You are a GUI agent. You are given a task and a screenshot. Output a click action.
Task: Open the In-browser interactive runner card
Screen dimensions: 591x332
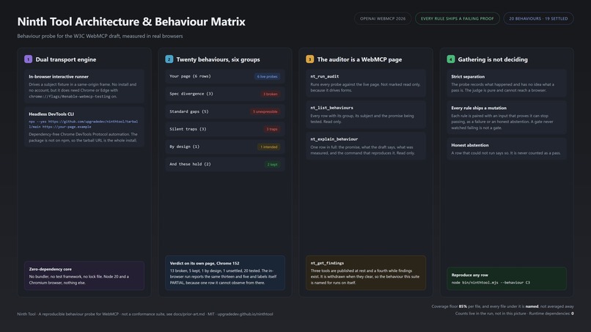point(84,86)
